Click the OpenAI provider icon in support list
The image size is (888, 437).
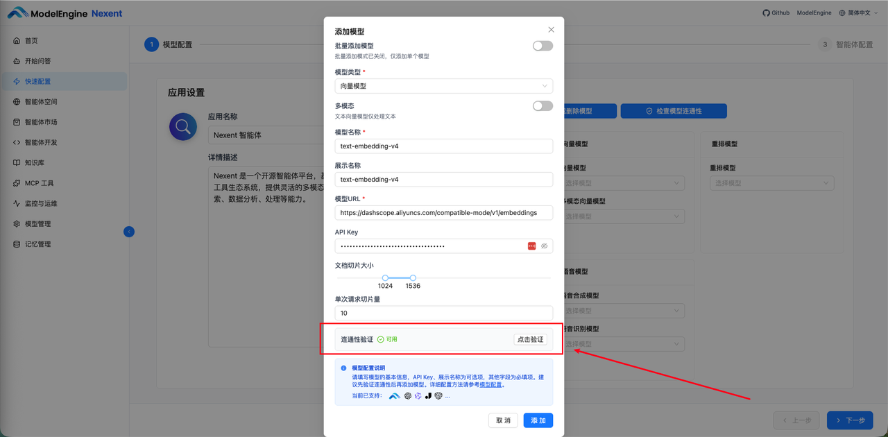407,396
